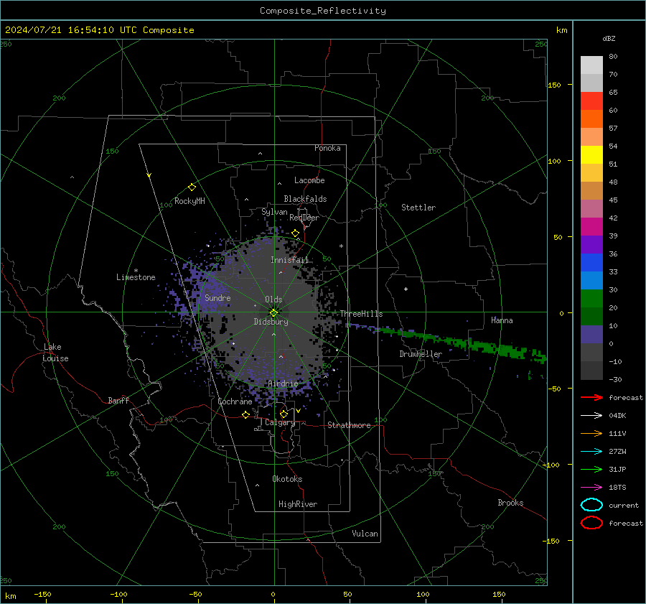Click the Lacombe label
The image size is (646, 604).
click(309, 180)
